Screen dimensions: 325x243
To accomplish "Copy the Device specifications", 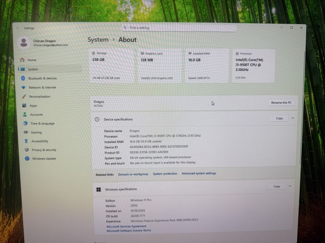I will [x=279, y=118].
